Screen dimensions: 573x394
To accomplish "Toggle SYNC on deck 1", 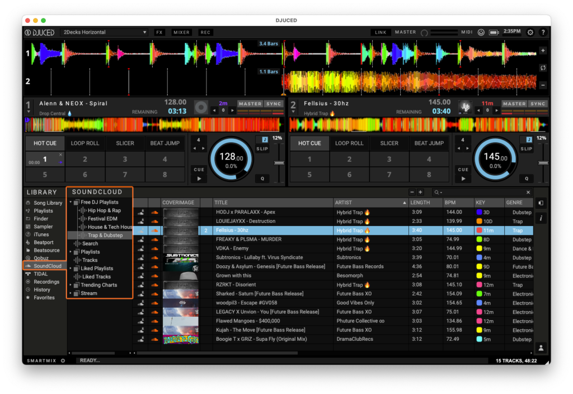I will 274,104.
